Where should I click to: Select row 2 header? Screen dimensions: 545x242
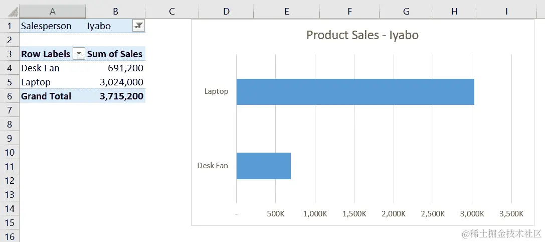point(10,40)
